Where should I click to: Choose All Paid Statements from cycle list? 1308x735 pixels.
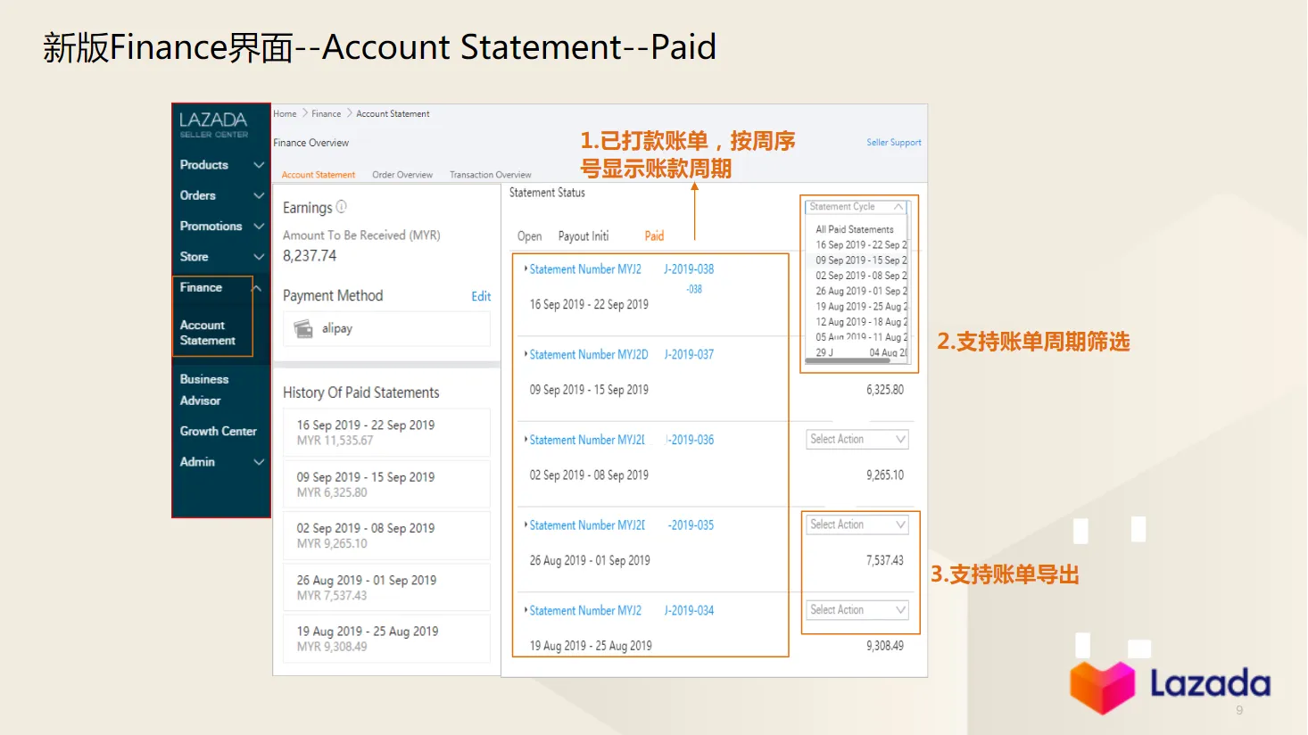(x=854, y=229)
